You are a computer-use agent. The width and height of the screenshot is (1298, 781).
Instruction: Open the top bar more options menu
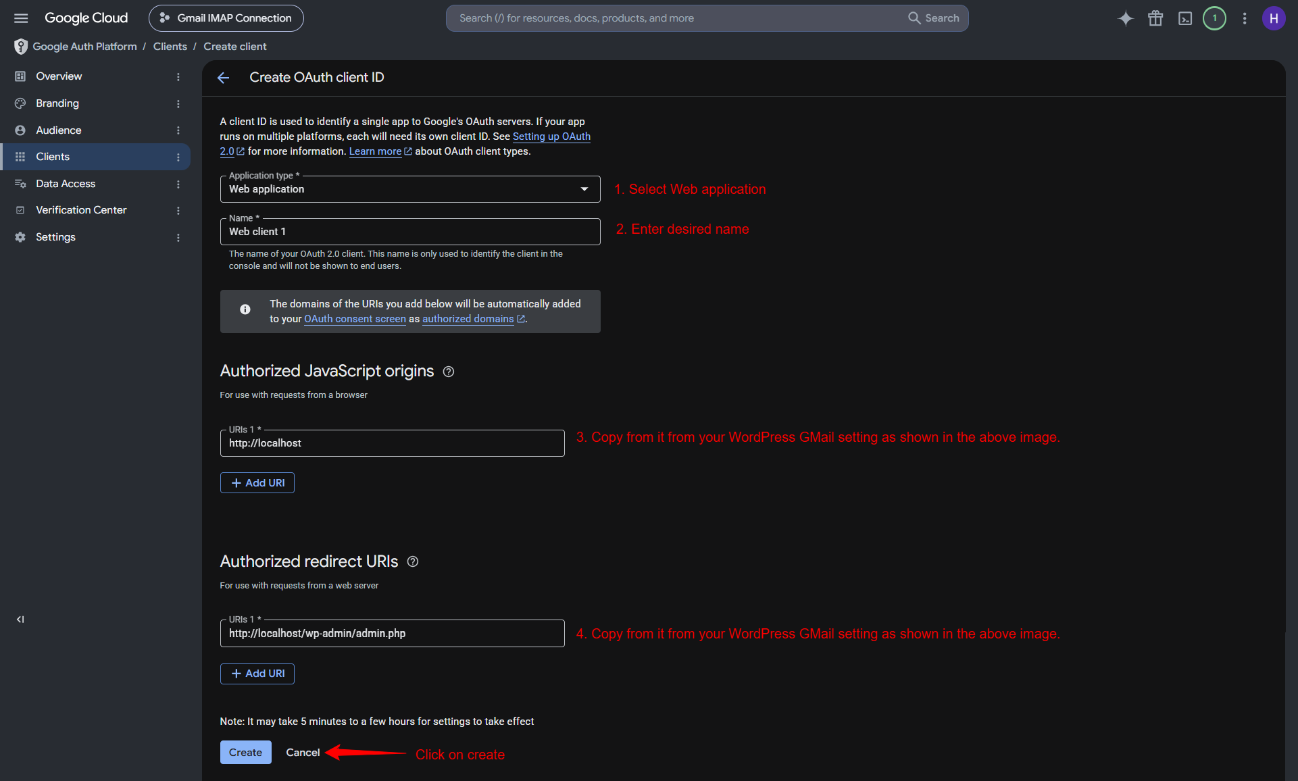pyautogui.click(x=1245, y=18)
